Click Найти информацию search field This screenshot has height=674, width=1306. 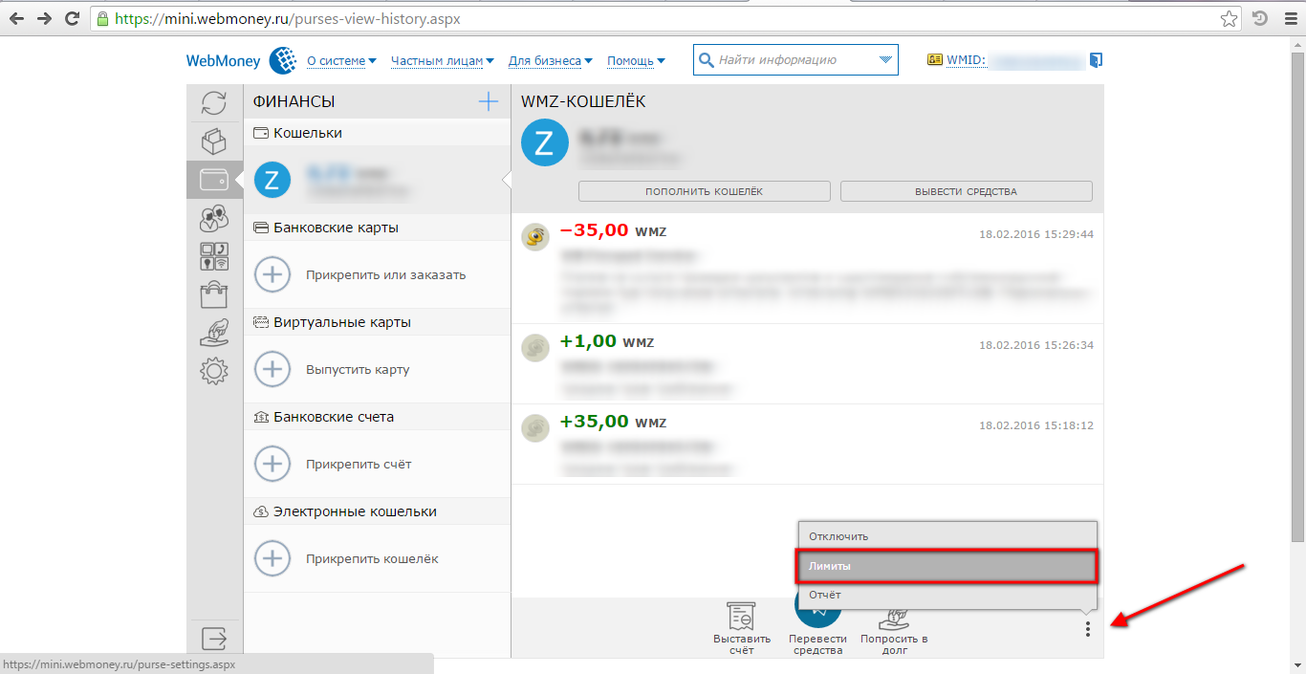coord(794,60)
